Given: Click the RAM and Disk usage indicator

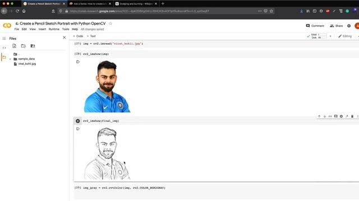Looking at the screenshot, I should pos(319,36).
